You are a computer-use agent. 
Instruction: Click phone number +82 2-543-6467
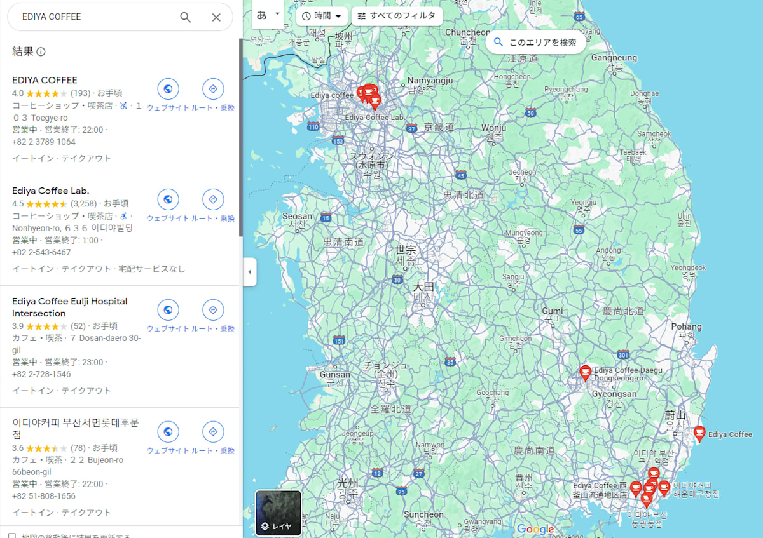click(41, 252)
